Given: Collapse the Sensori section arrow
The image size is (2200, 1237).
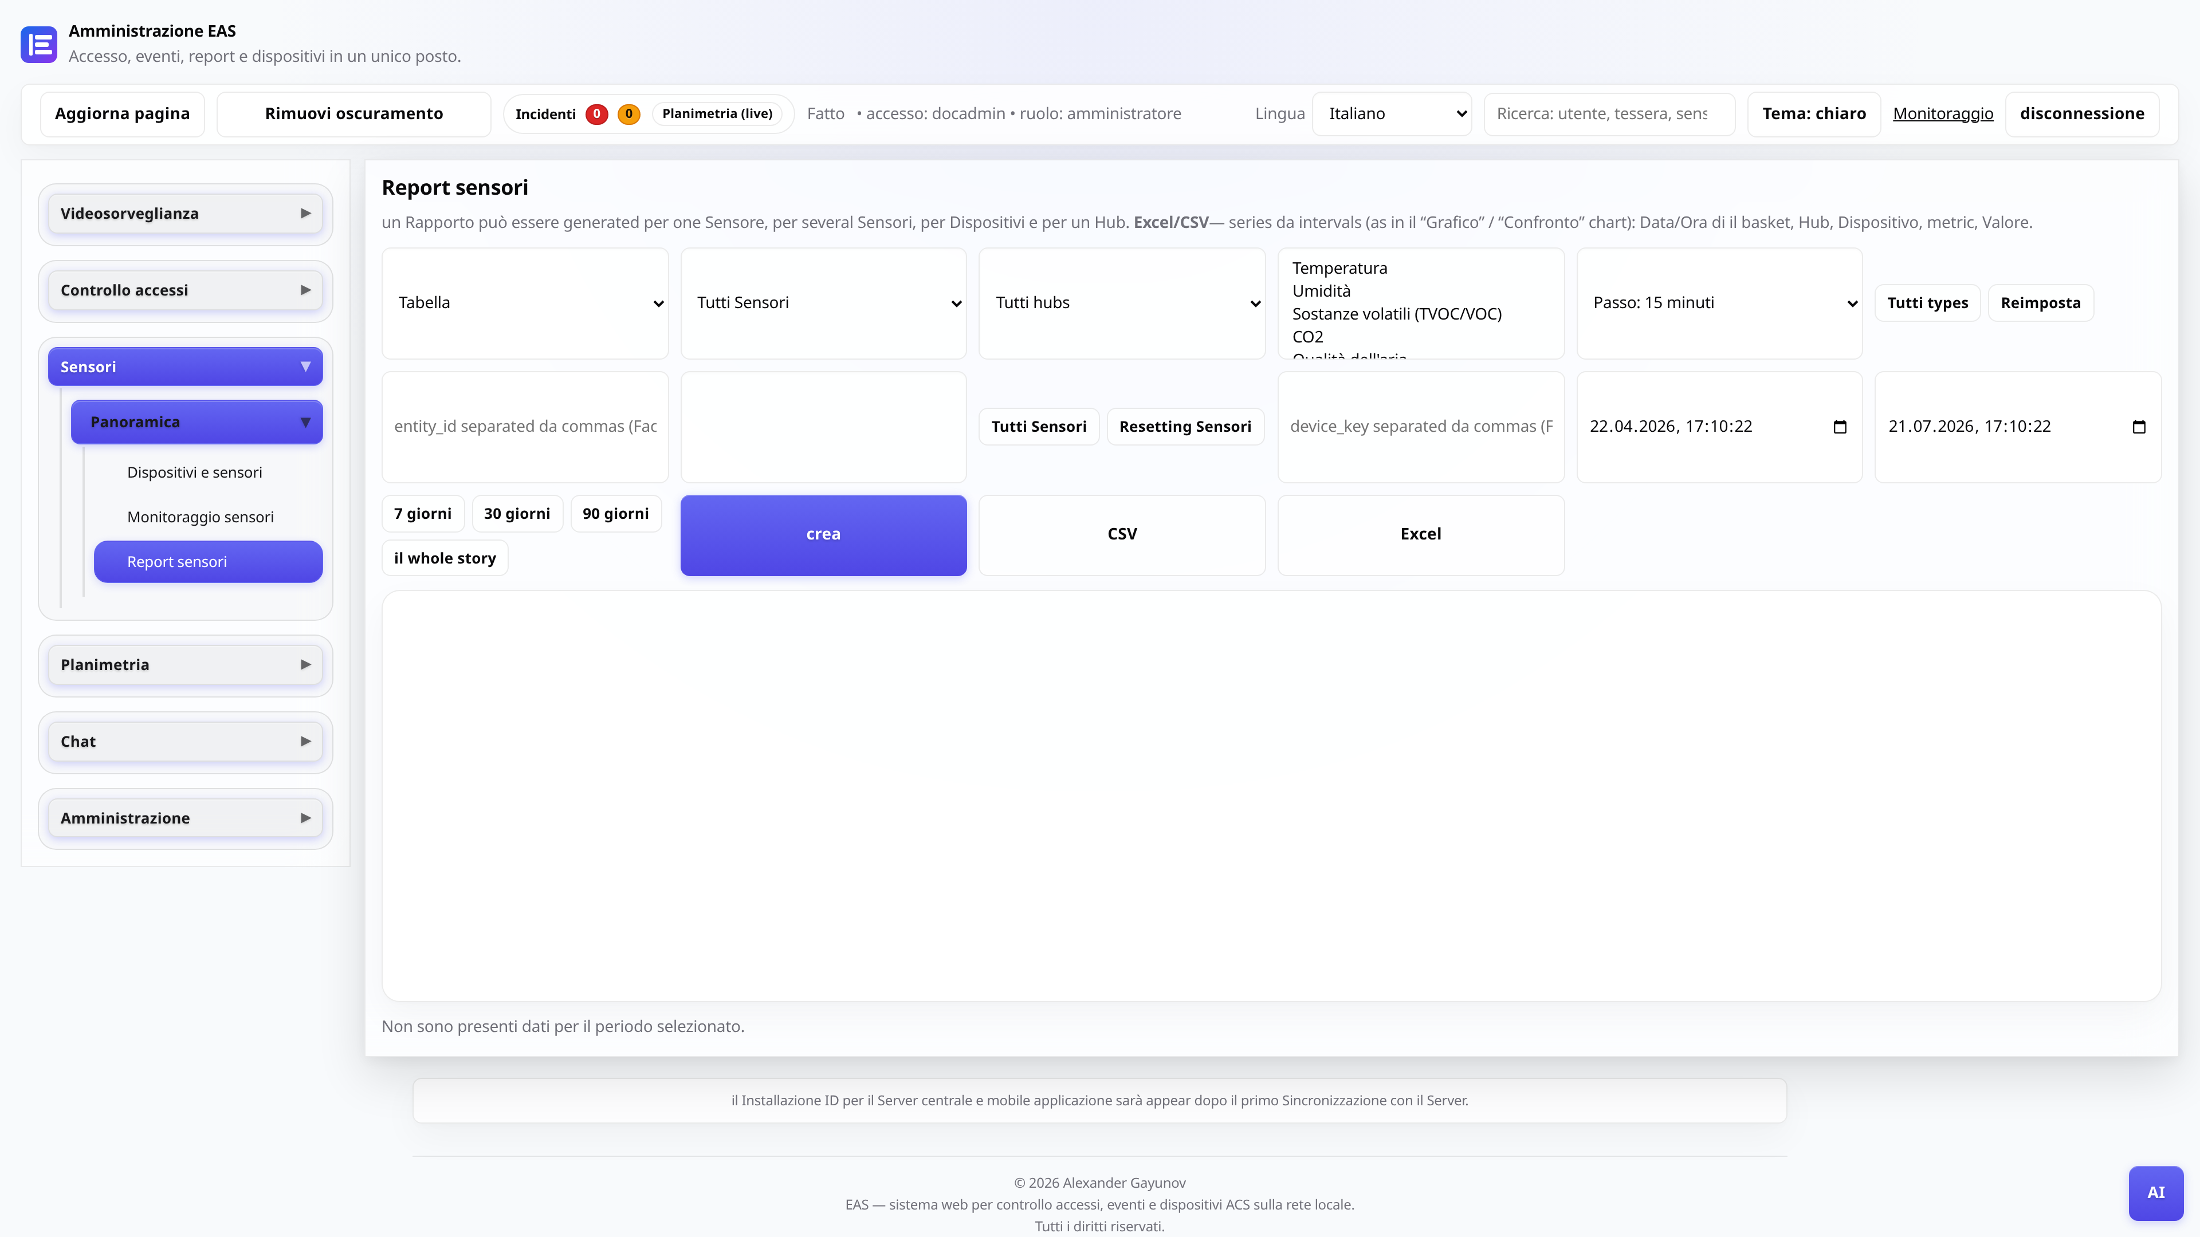Looking at the screenshot, I should click(306, 367).
